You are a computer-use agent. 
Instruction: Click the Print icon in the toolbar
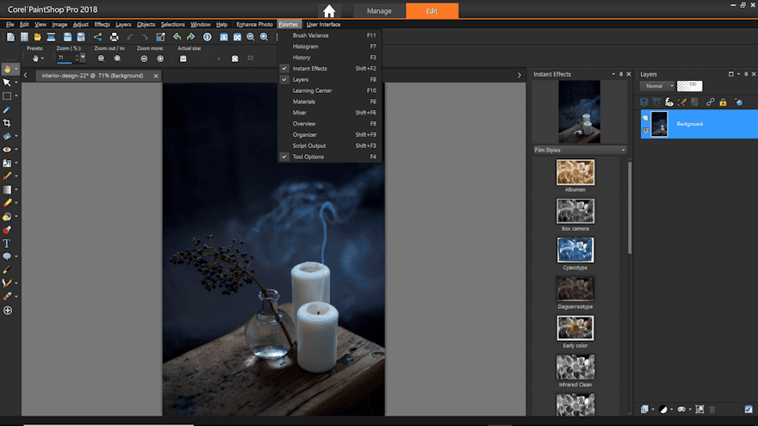coord(114,37)
